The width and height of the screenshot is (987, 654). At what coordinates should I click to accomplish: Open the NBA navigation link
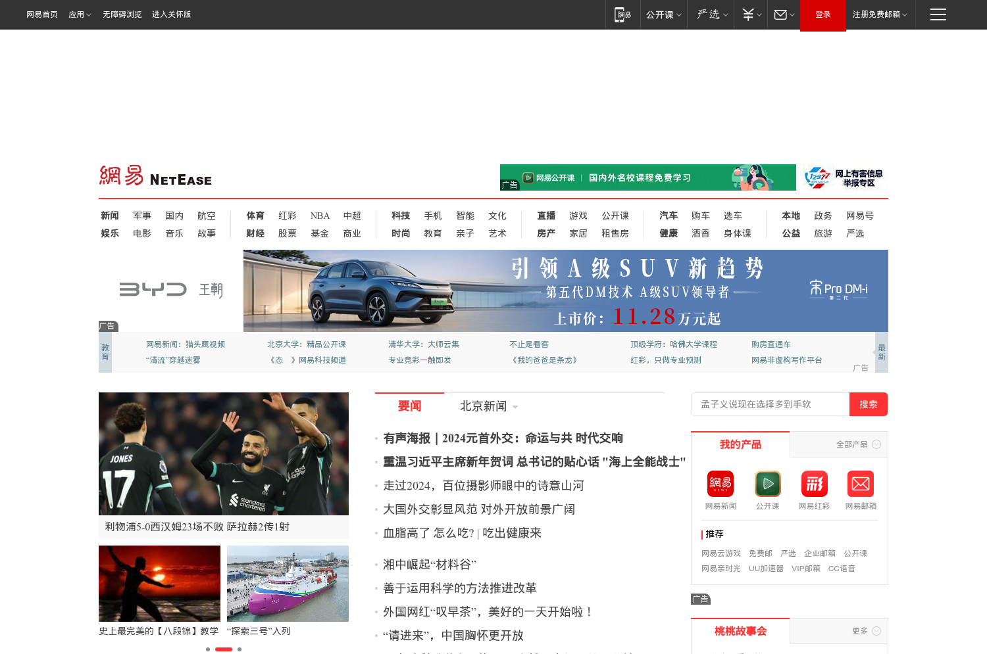point(320,216)
